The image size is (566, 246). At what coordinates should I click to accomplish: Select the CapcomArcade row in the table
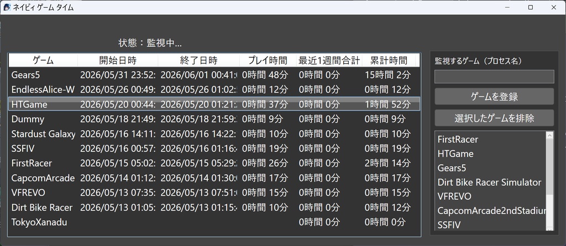(x=214, y=178)
